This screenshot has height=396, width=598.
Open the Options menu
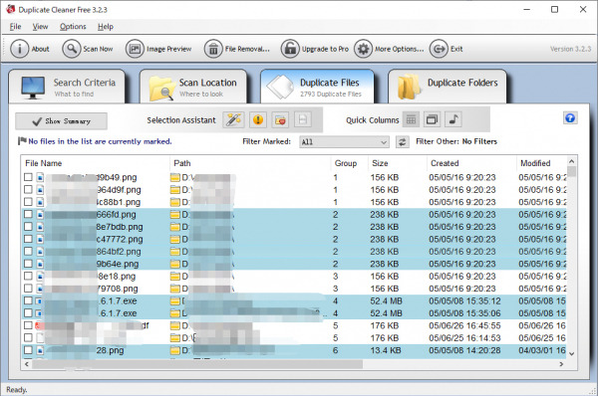[x=73, y=27]
